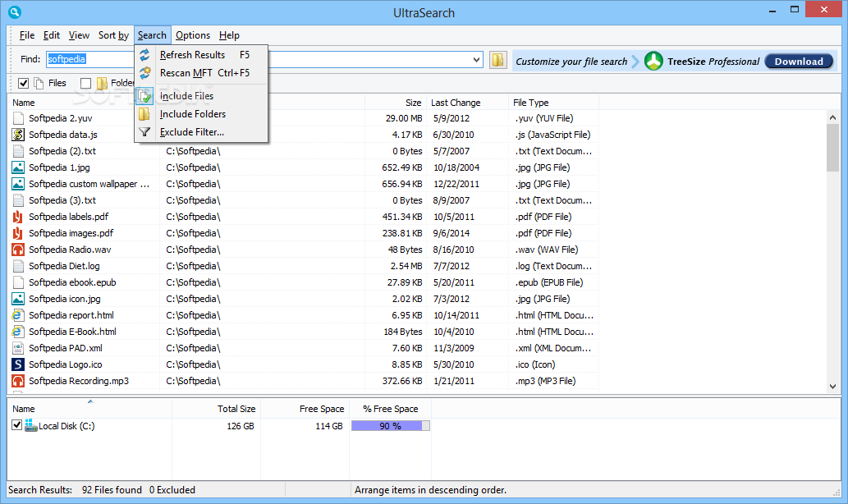Click the results scrollbar down arrow
The height and width of the screenshot is (504, 848).
point(832,386)
